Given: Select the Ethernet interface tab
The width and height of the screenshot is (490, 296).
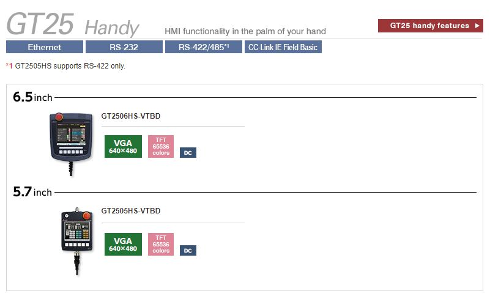Looking at the screenshot, I should tap(45, 47).
